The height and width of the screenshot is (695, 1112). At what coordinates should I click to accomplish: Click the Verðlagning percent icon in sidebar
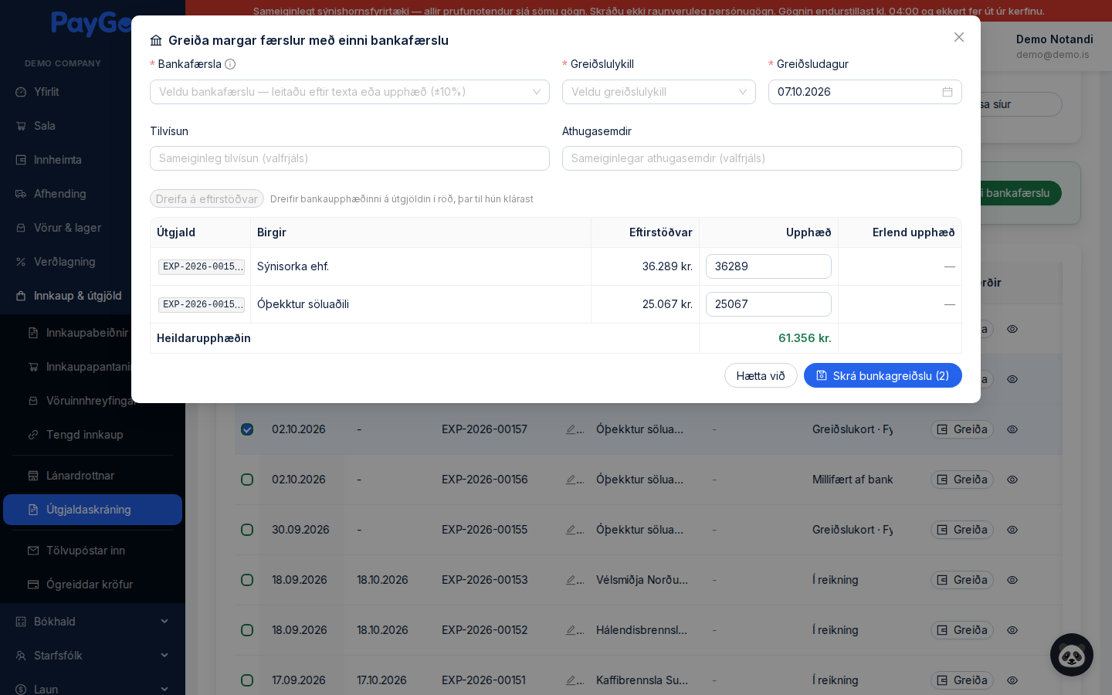pyautogui.click(x=21, y=262)
